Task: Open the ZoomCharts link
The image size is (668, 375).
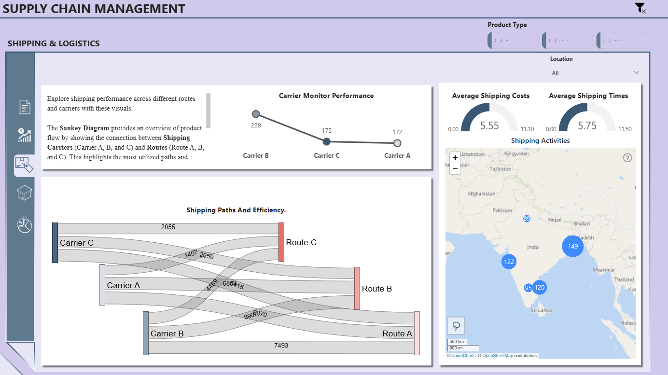Action: (x=462, y=356)
